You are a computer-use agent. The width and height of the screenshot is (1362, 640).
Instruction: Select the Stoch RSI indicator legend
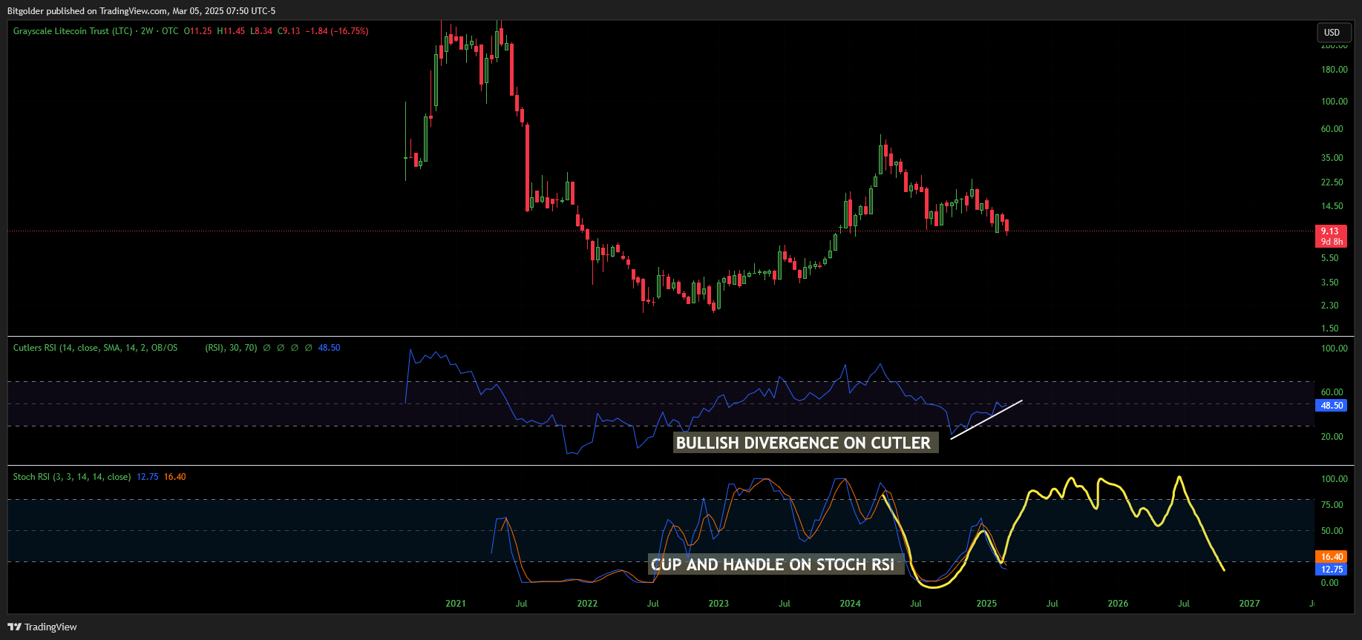[72, 477]
